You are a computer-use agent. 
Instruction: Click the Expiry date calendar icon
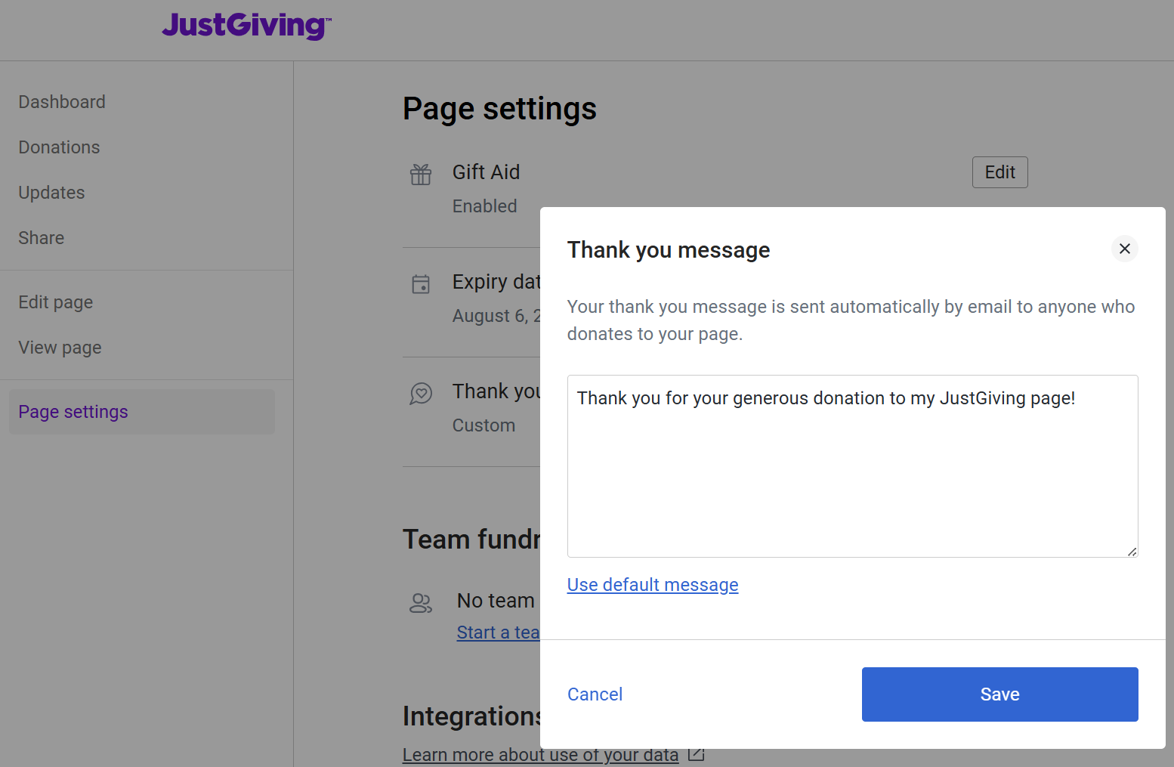click(x=421, y=284)
